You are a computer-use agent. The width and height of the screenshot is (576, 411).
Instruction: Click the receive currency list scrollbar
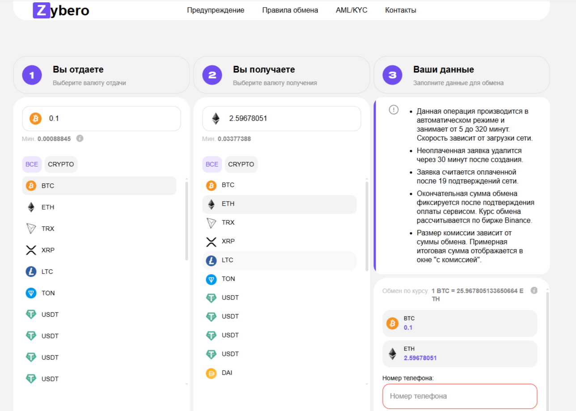point(367,226)
